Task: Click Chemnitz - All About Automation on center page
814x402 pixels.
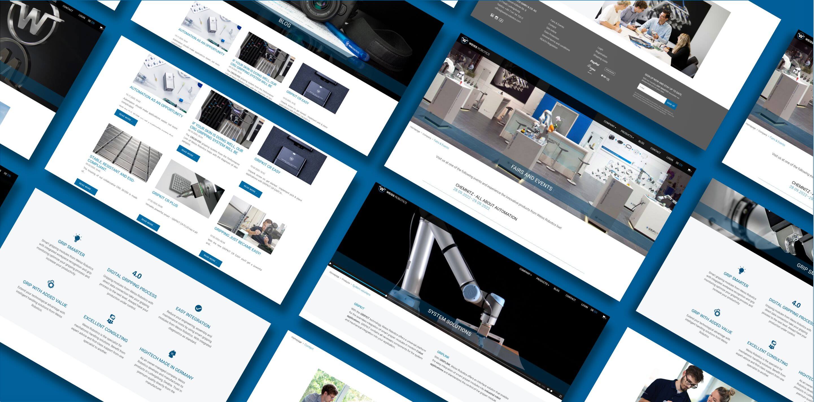Action: point(486,201)
